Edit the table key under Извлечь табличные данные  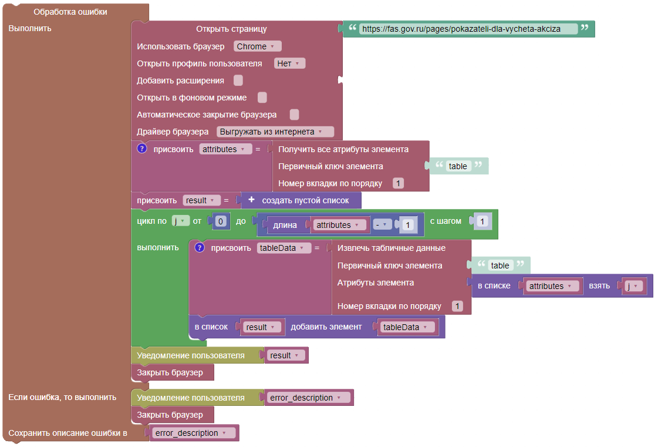pyautogui.click(x=500, y=265)
